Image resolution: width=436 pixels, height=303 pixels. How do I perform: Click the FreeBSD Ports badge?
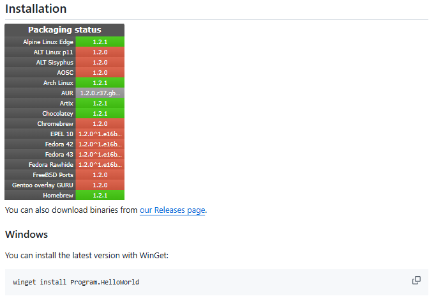coord(100,175)
